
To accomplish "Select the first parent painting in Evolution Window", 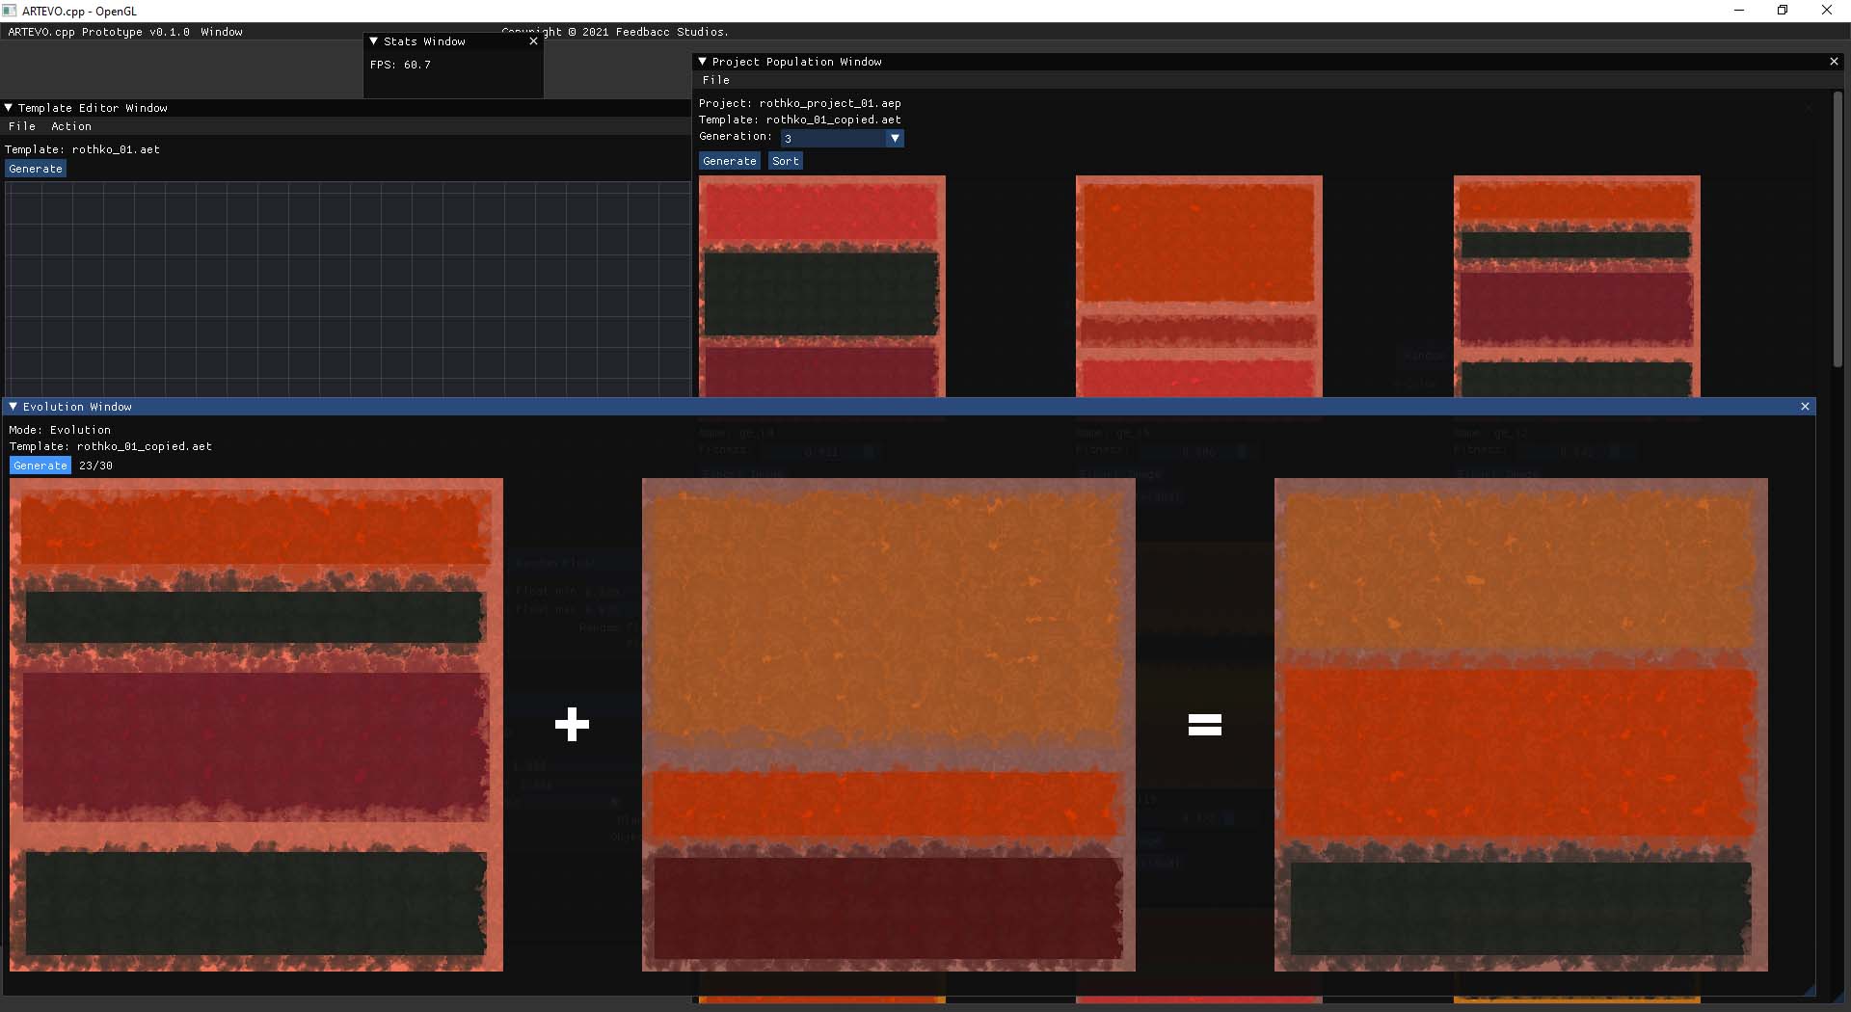I will pos(256,725).
